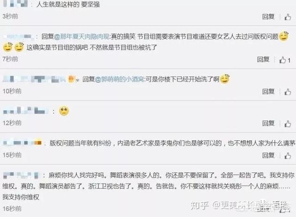Reply to the comment posted 12秒前

pyautogui.click(x=268, y=123)
